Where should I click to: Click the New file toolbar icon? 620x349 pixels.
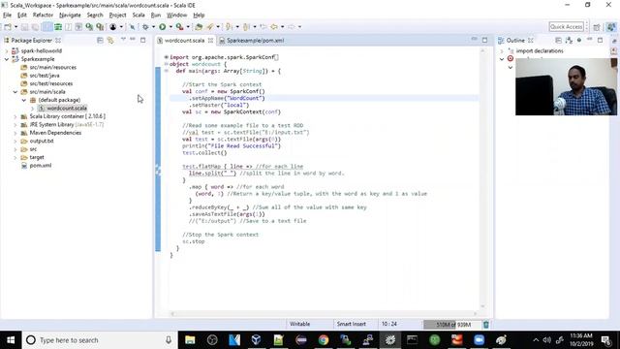click(x=8, y=27)
